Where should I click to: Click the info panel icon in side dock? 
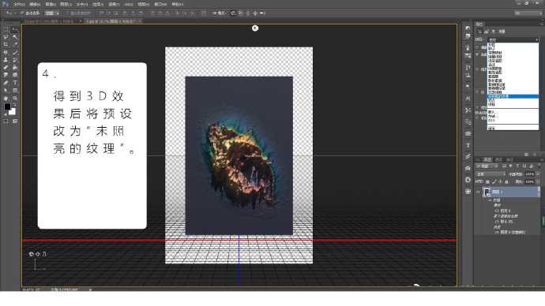[468, 180]
